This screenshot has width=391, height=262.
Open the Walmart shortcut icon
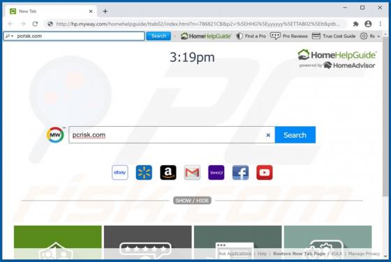click(x=144, y=172)
